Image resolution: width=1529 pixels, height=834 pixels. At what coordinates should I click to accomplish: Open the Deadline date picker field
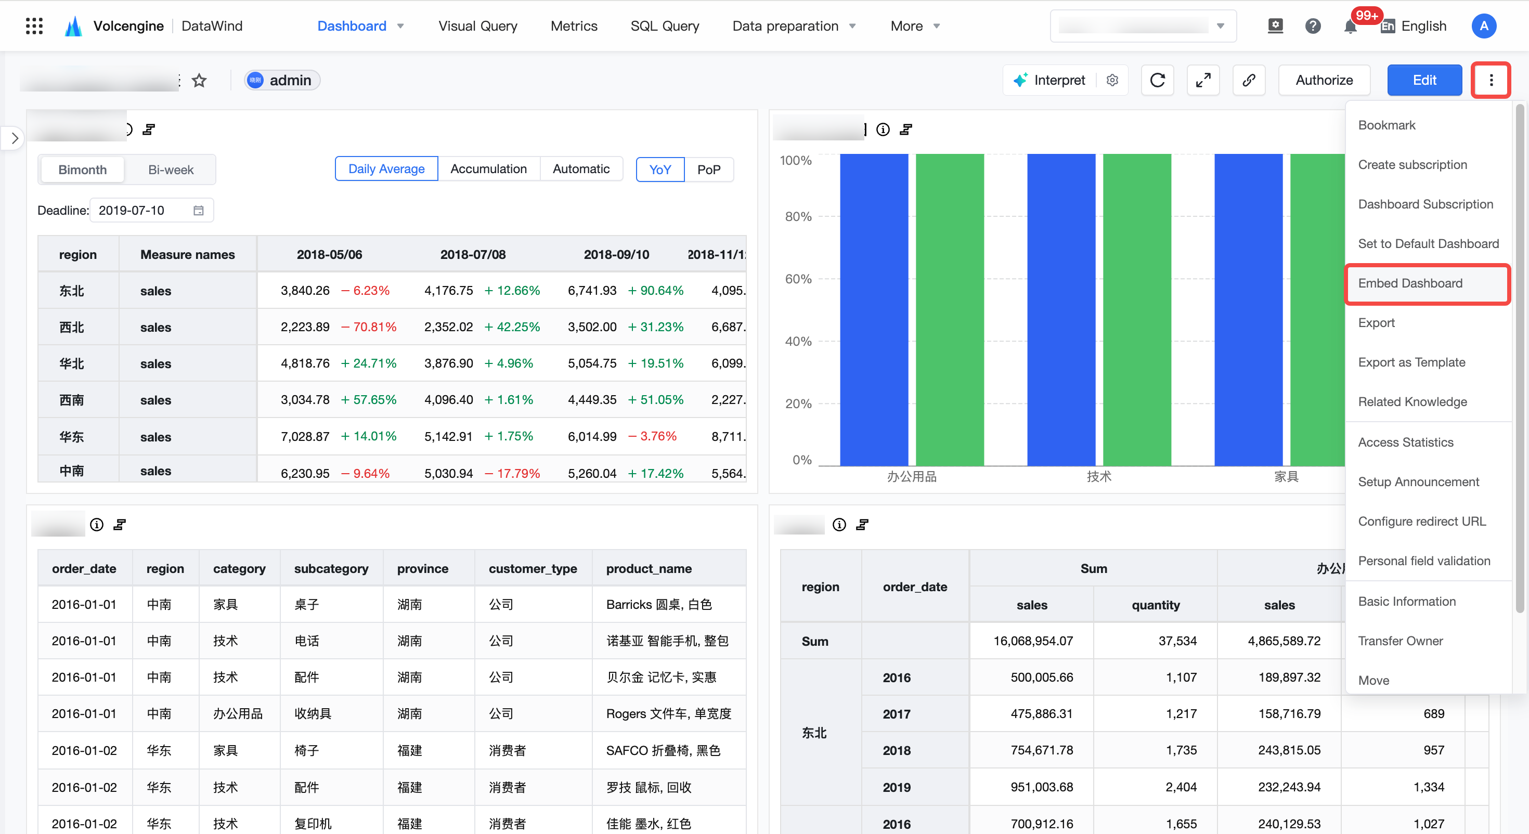tap(151, 211)
